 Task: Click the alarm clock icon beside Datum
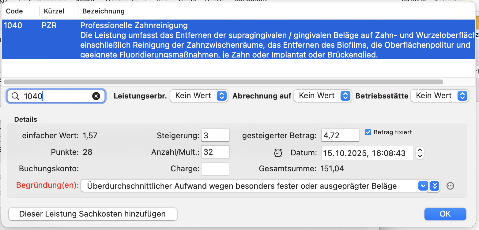(x=278, y=153)
